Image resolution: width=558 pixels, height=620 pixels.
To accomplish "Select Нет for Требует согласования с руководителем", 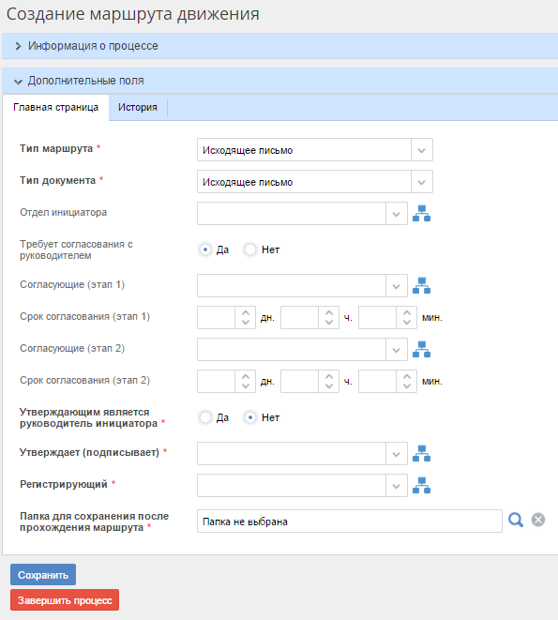I will point(250,250).
